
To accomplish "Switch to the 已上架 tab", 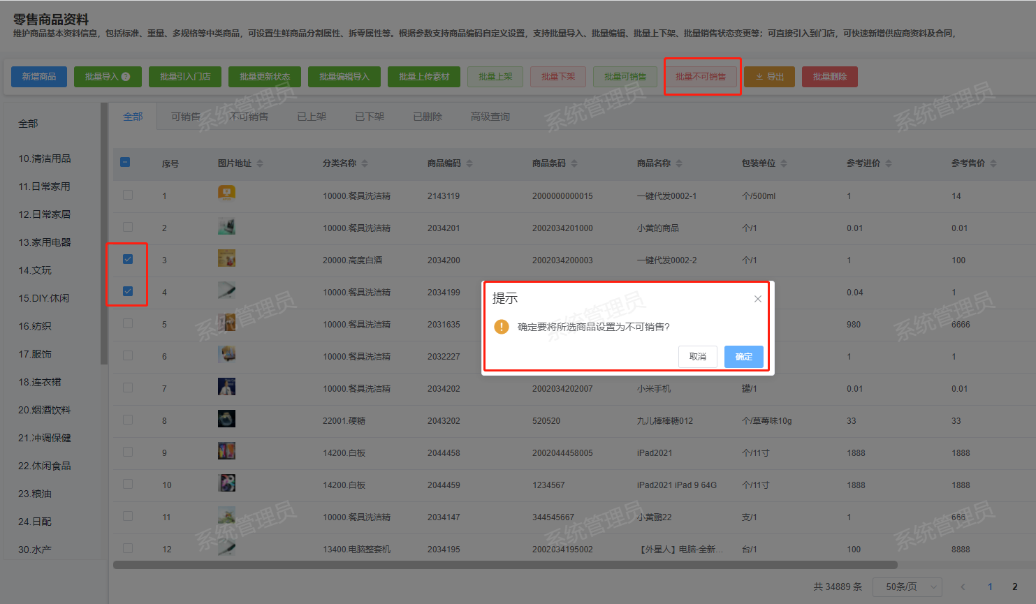I will coord(312,117).
